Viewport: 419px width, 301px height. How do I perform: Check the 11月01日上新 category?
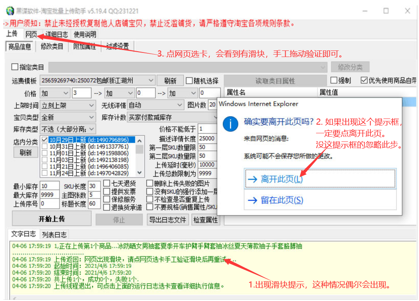[x=45, y=153]
